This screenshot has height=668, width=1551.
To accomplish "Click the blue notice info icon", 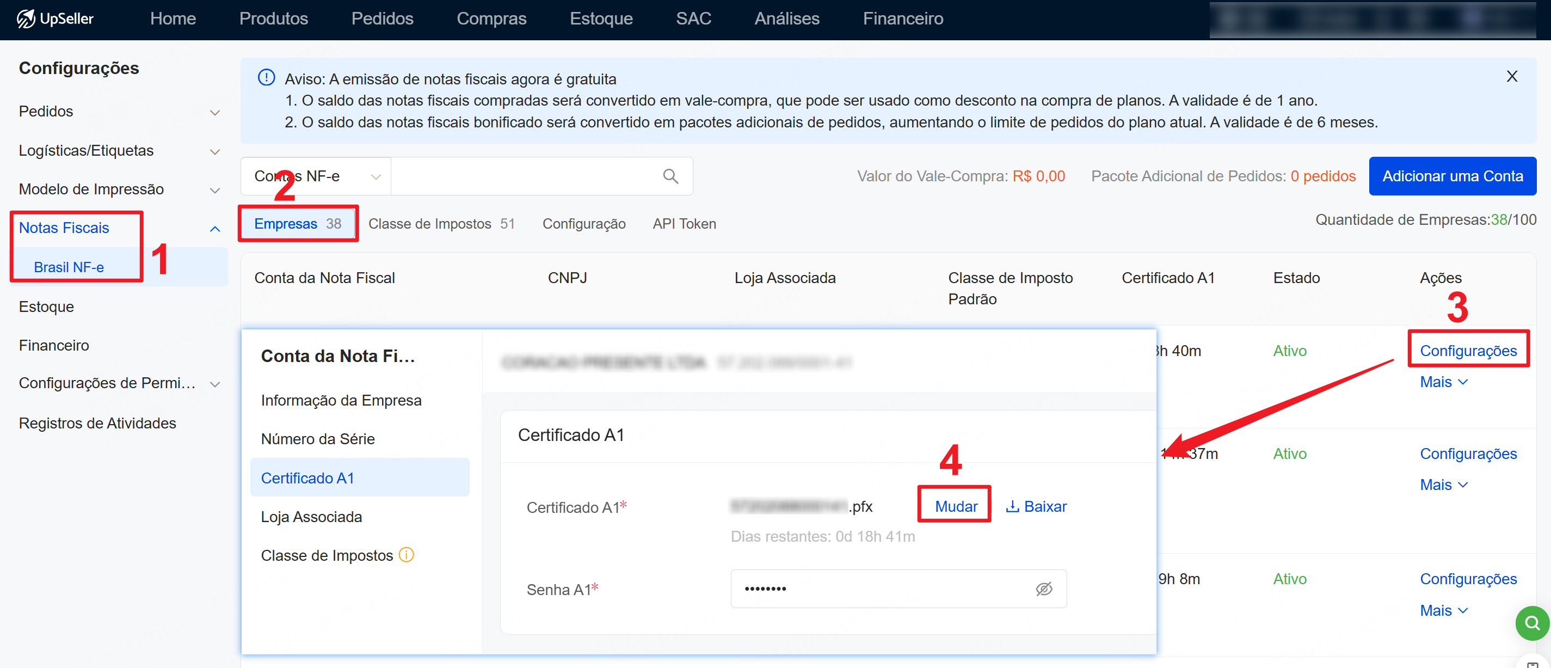I will point(266,78).
